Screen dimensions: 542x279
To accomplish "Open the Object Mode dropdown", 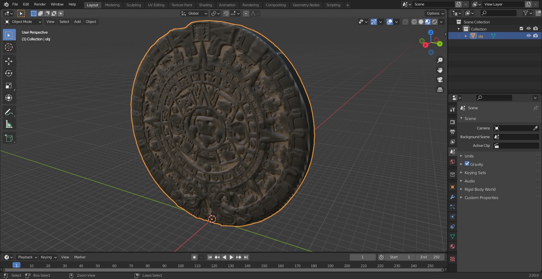I will pyautogui.click(x=23, y=22).
